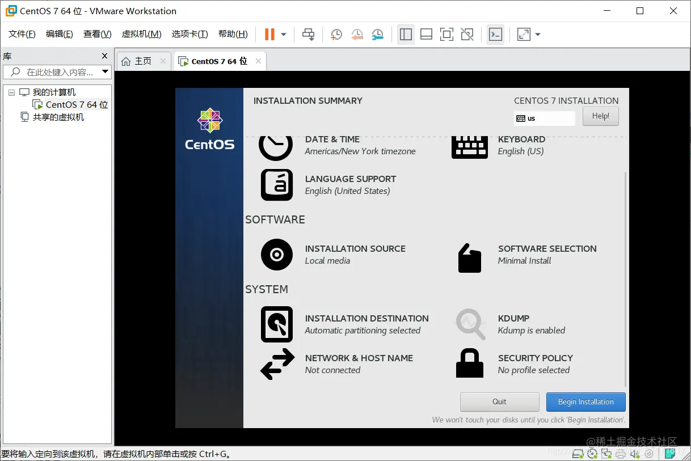Enter full screen mode from the toolbar

click(x=446, y=35)
